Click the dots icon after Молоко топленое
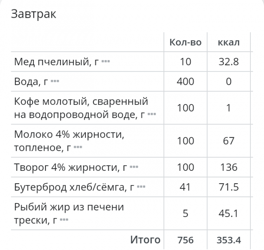 click(x=78, y=147)
